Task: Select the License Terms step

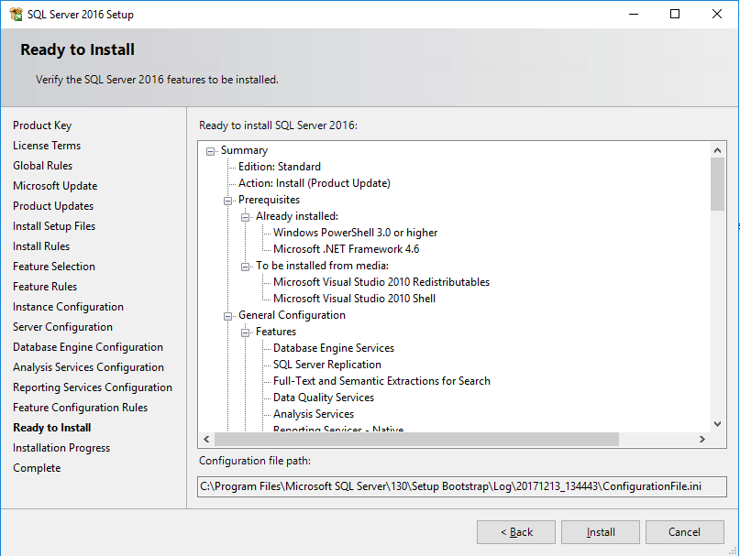Action: coord(47,146)
